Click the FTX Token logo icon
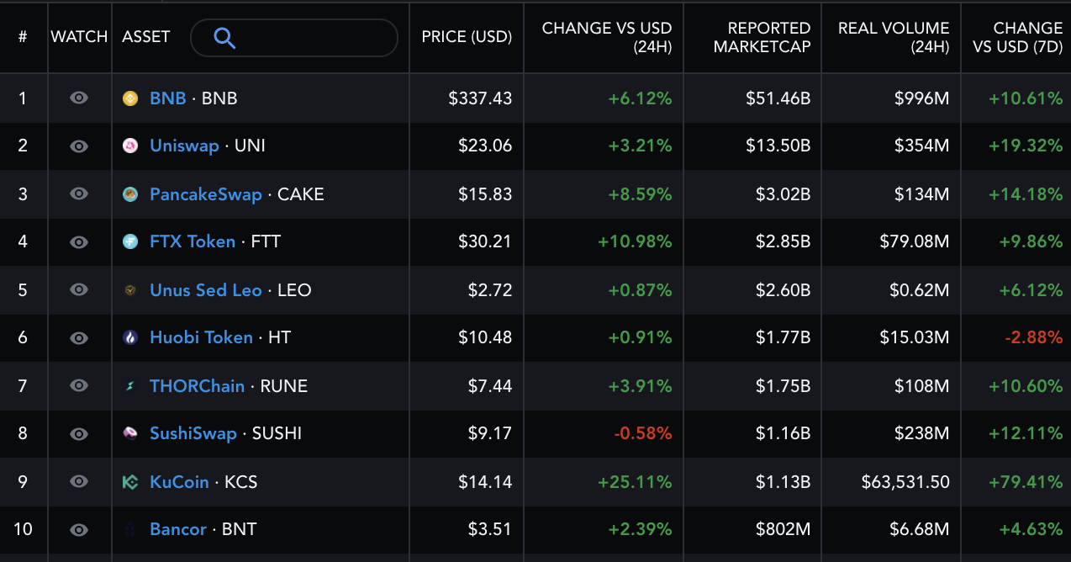The image size is (1071, 562). (130, 242)
